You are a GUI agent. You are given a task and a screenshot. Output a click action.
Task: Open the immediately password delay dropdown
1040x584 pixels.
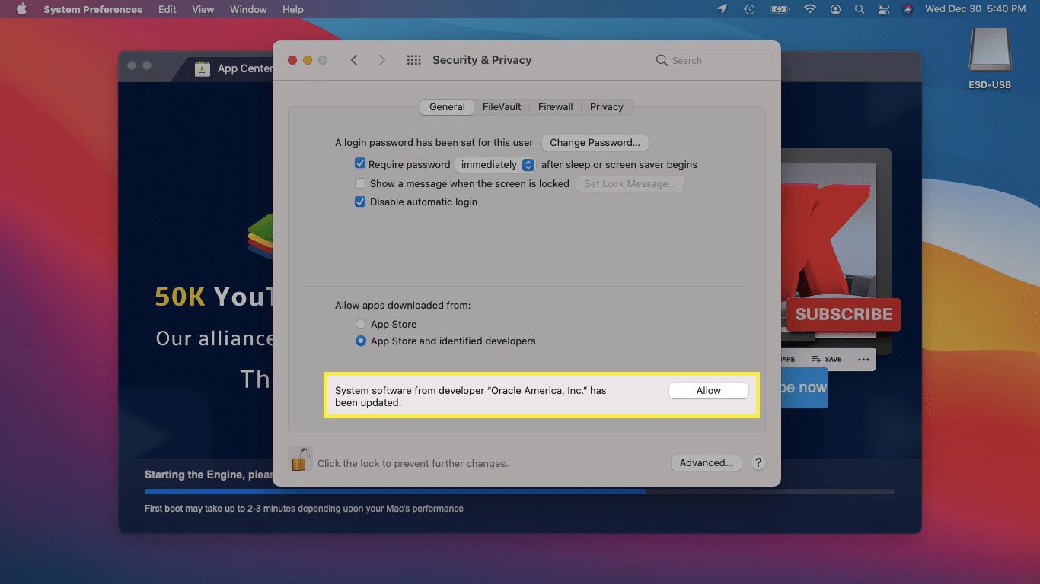click(495, 164)
